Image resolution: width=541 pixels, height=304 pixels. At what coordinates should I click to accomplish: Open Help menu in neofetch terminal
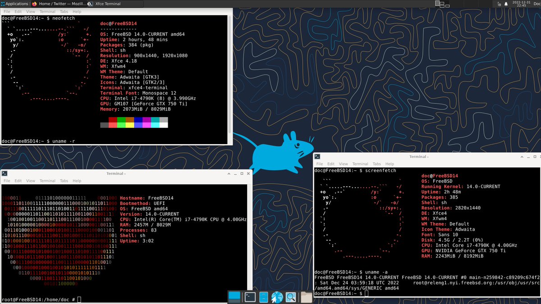coord(77,11)
